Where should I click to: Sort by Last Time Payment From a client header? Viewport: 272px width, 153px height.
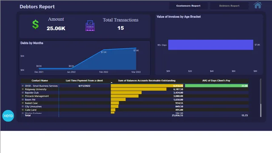pyautogui.click(x=84, y=80)
